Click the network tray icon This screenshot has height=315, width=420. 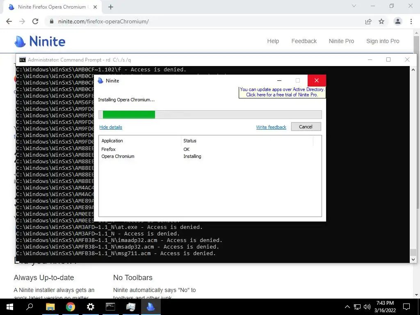357,307
